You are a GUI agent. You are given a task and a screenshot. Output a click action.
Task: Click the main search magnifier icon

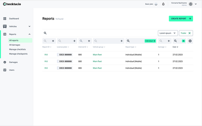coord(45,33)
